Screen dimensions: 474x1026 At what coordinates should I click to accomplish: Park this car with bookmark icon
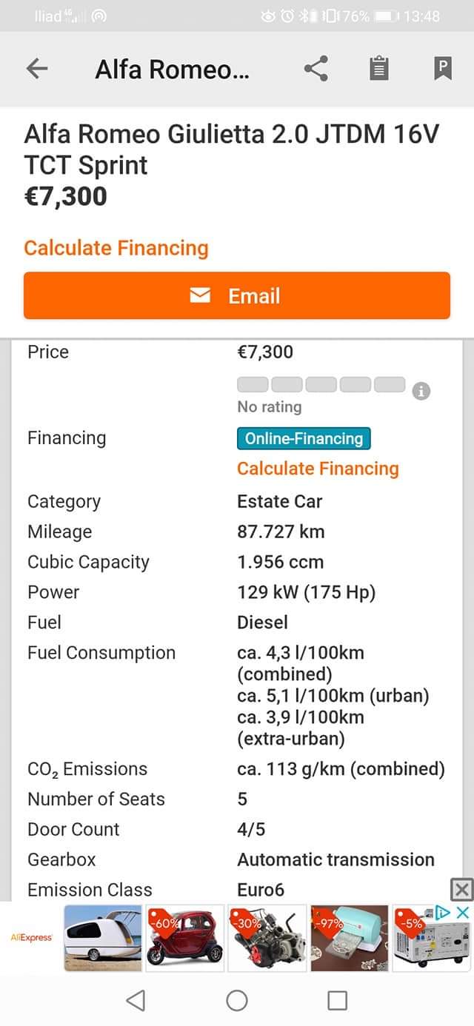tap(442, 69)
